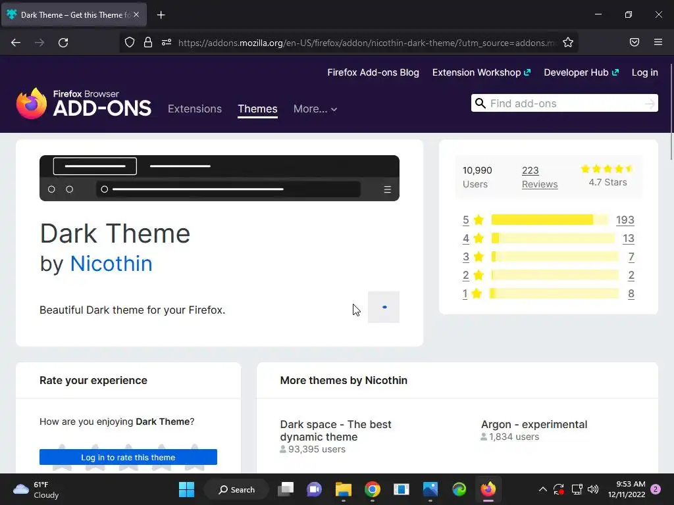Click the Dark Theme preview image
The width and height of the screenshot is (674, 505).
tap(219, 178)
